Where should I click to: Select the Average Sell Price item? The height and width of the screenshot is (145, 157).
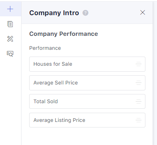pyautogui.click(x=87, y=83)
